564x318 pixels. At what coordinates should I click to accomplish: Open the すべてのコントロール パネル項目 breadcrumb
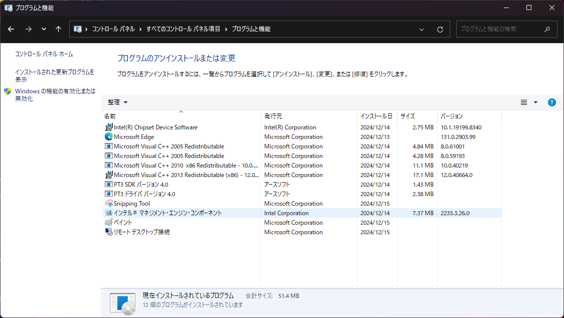(x=183, y=29)
